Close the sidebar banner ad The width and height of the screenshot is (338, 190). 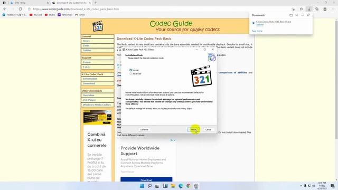(110, 111)
